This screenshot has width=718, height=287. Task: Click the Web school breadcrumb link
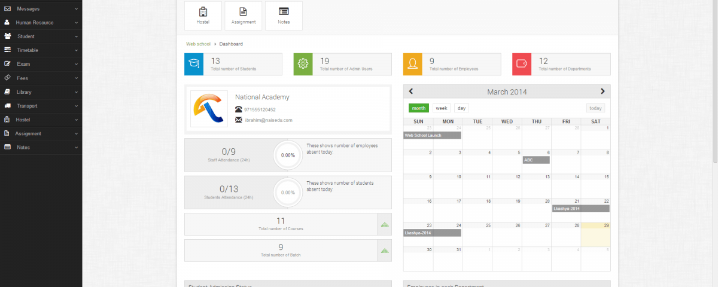pyautogui.click(x=198, y=44)
